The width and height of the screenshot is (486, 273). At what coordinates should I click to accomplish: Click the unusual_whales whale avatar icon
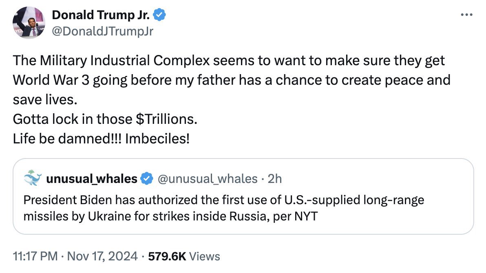[x=33, y=178]
